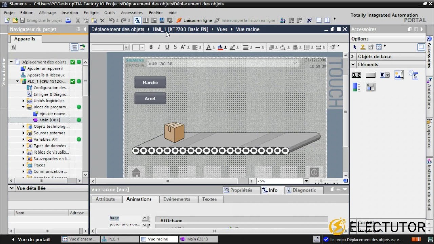The width and height of the screenshot is (434, 244).
Task: Open the Affichage menu
Action: [x=47, y=13]
